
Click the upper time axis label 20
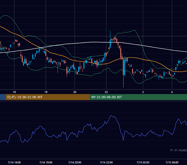coord(75,92)
